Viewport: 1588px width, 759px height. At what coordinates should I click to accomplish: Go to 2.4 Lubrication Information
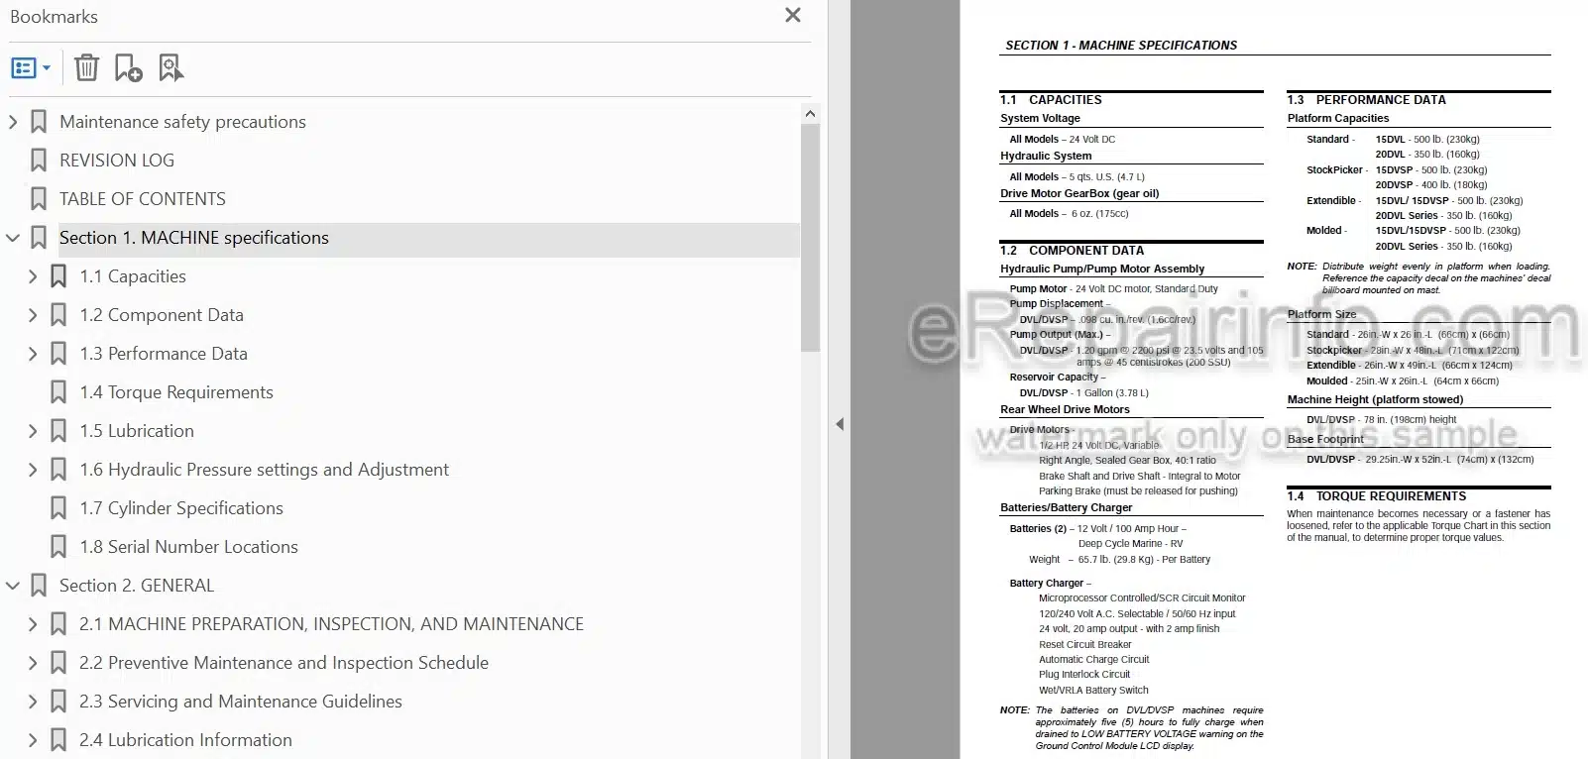pos(185,740)
